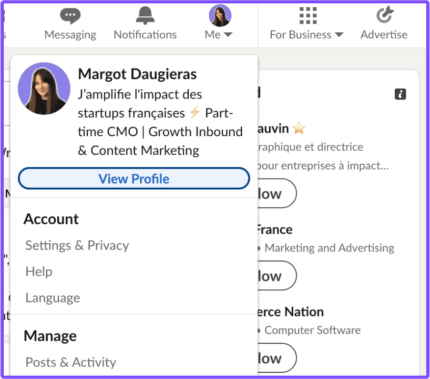The image size is (430, 379).
Task: Click the info icon in the feed panel
Action: [400, 94]
